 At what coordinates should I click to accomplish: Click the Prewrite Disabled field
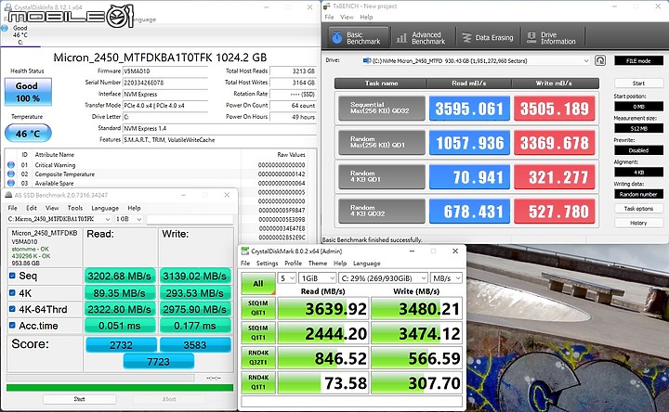[x=638, y=150]
